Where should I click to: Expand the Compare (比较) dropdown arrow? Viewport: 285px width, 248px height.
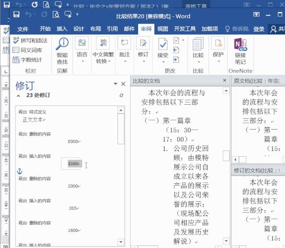click(x=199, y=62)
